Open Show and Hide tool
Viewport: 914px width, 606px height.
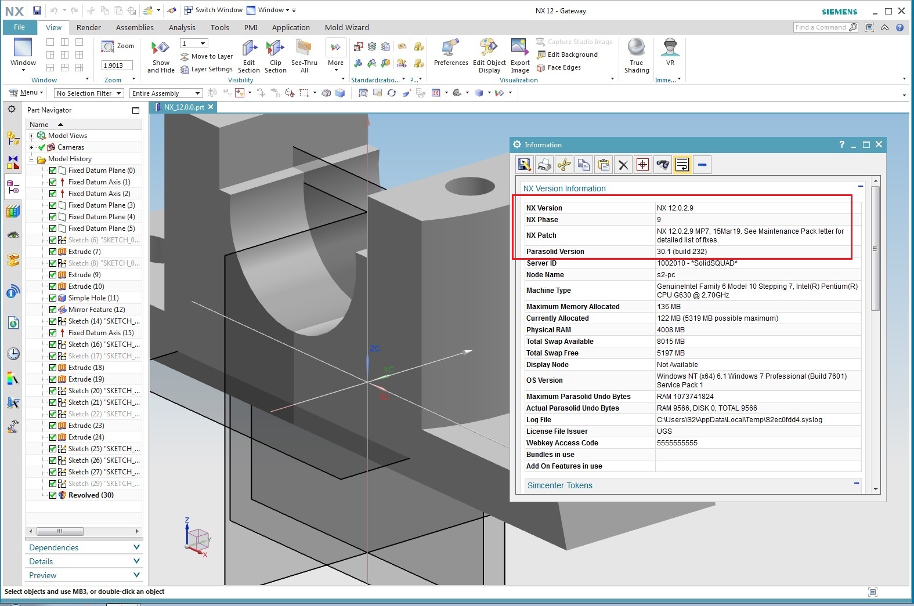click(x=161, y=57)
